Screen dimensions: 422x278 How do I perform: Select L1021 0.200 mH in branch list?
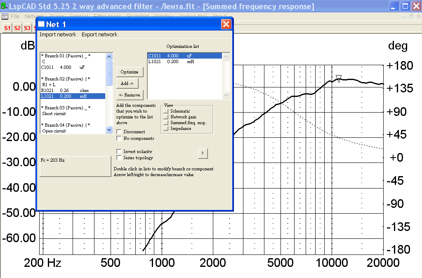pyautogui.click(x=73, y=96)
